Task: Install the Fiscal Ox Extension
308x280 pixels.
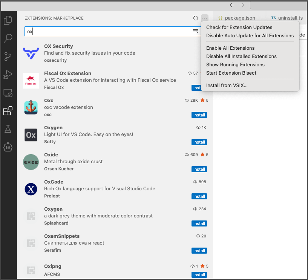Action: pos(196,88)
